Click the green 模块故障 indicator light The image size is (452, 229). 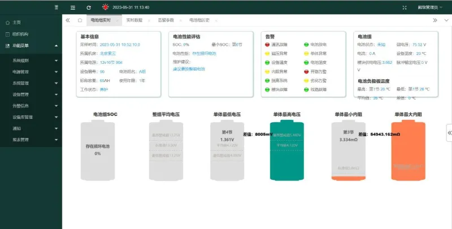point(267,90)
